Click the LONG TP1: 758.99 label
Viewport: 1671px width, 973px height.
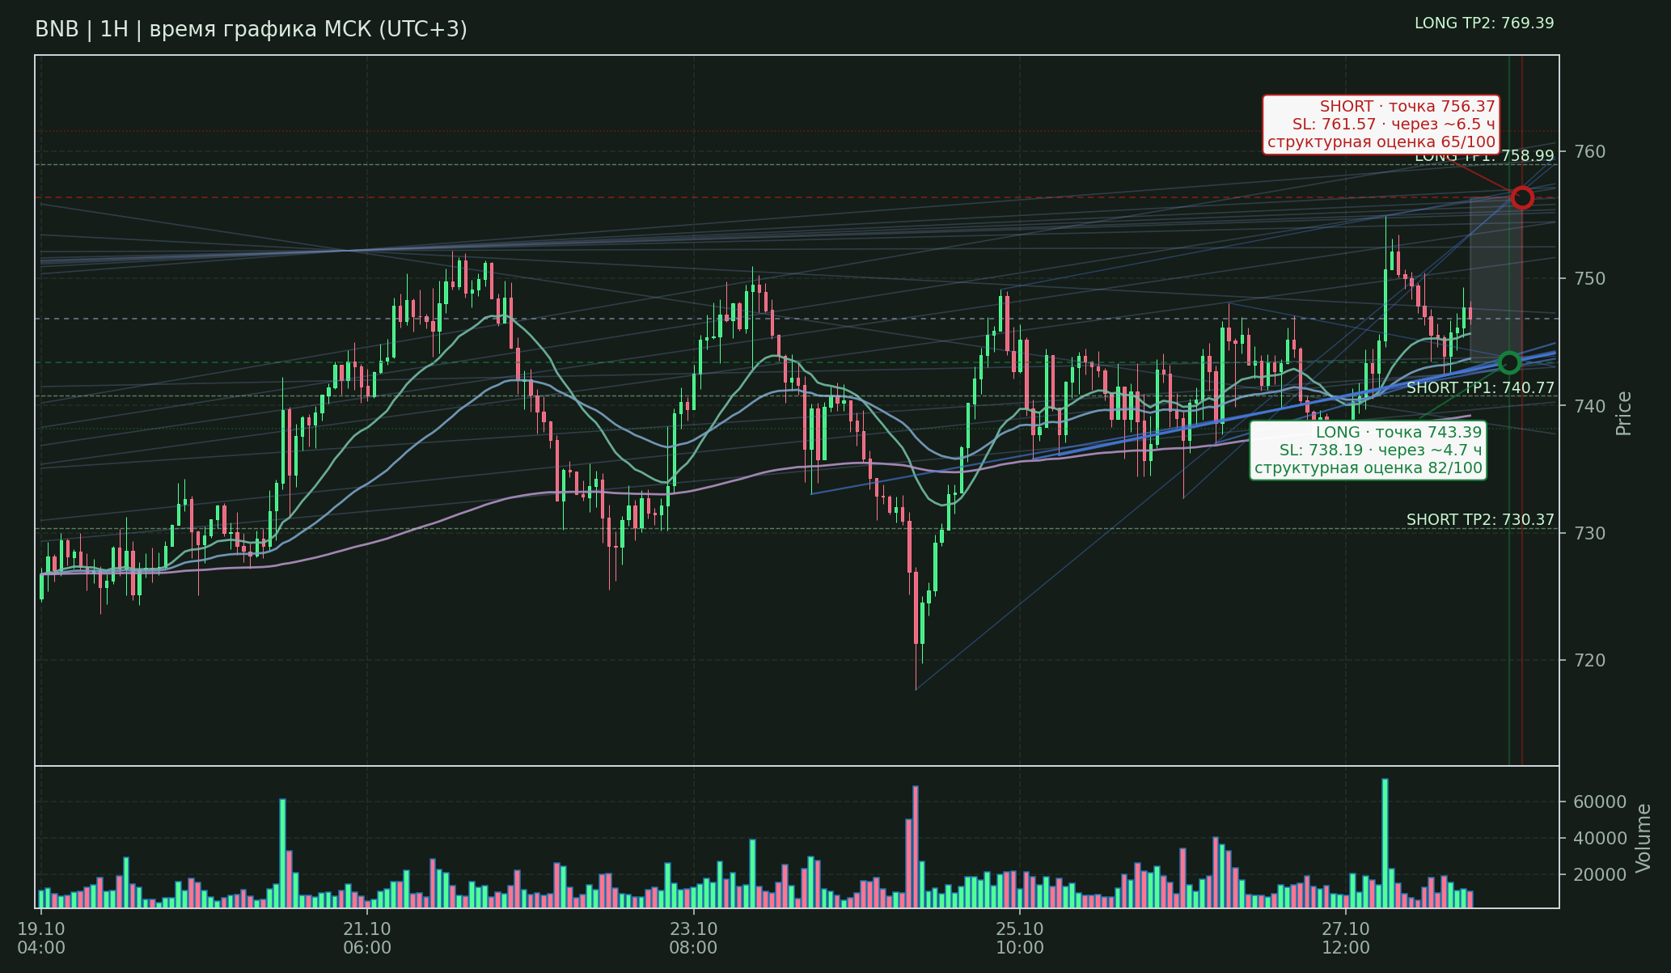click(x=1484, y=156)
